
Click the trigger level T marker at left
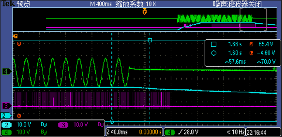(15, 36)
